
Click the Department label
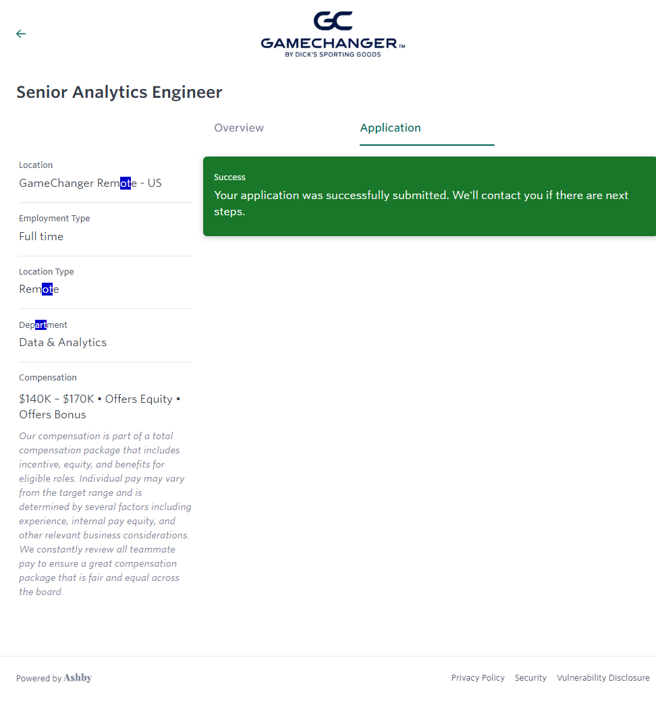click(x=43, y=325)
